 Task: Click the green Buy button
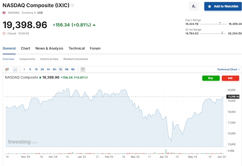click(x=211, y=78)
